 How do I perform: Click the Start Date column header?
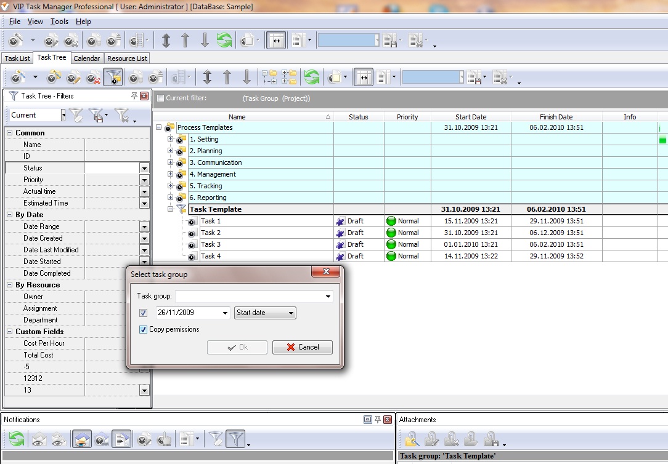coord(471,117)
